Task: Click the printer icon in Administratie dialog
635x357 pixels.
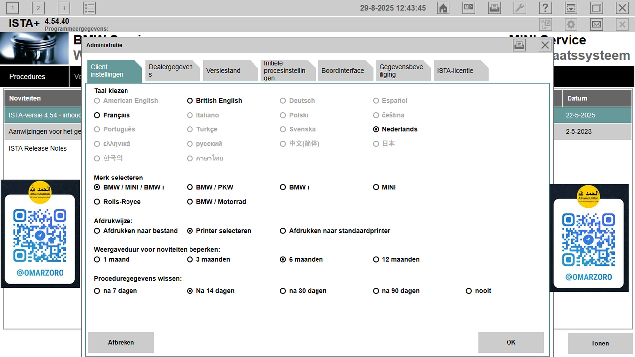Action: tap(519, 45)
